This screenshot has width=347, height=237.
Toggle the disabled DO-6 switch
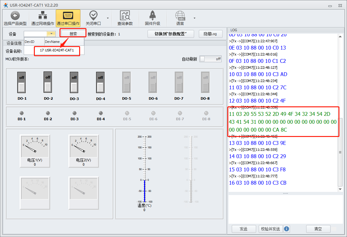153,83
